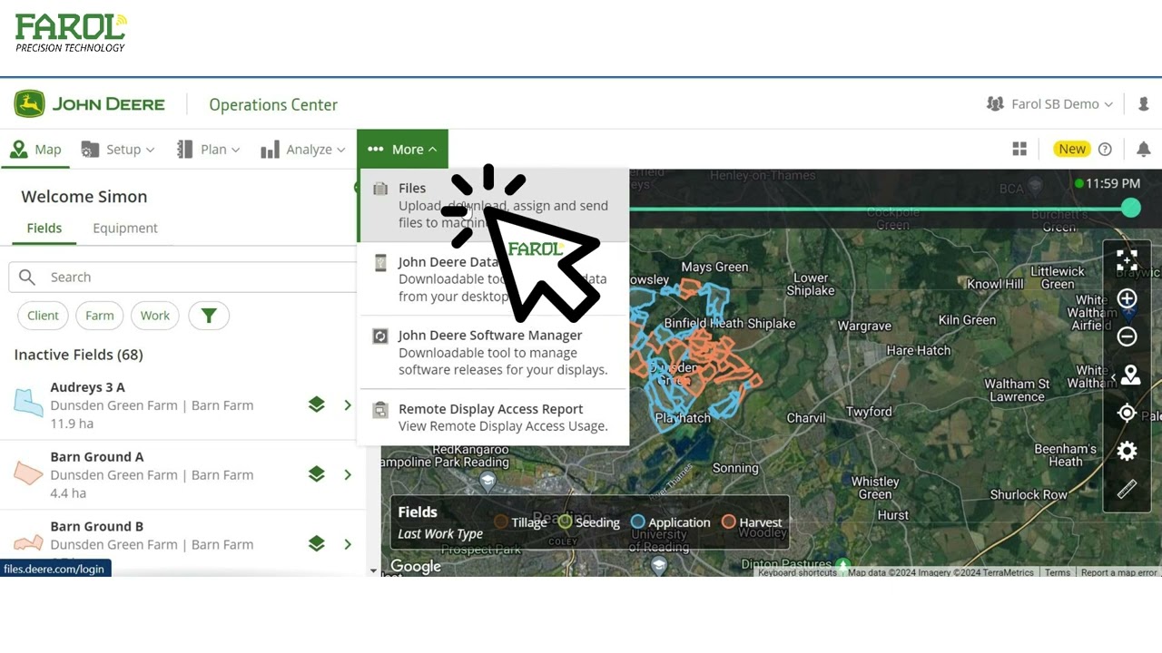1162x653 pixels.
Task: Click the Setup gear folder icon
Action: click(90, 150)
